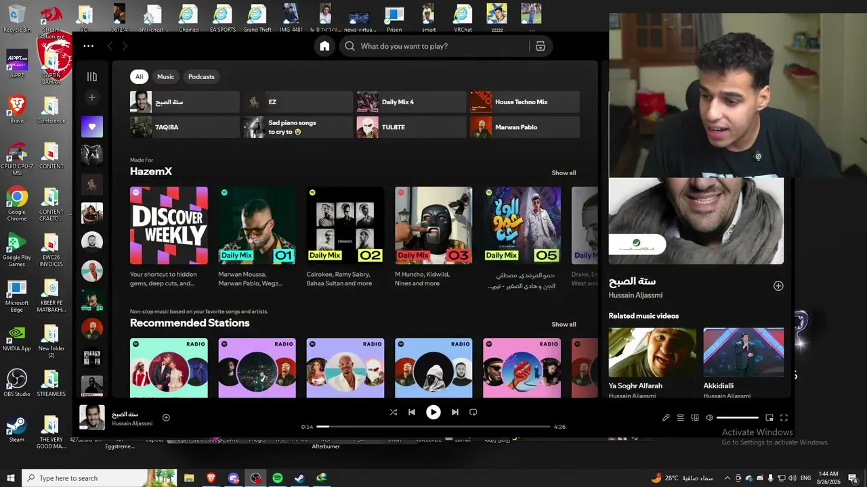Image resolution: width=867 pixels, height=487 pixels.
Task: Open File Explorer from the taskbar
Action: (190, 478)
